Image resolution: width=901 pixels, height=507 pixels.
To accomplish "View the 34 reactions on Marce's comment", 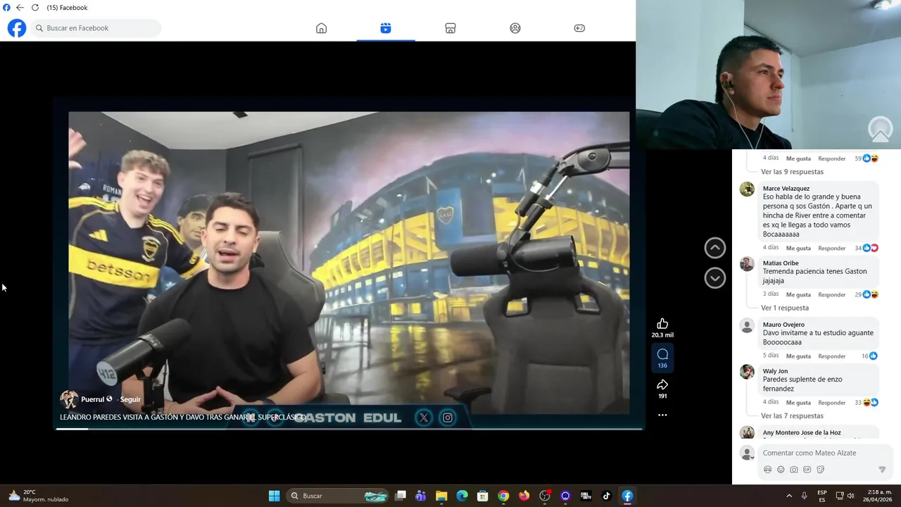I will point(867,248).
